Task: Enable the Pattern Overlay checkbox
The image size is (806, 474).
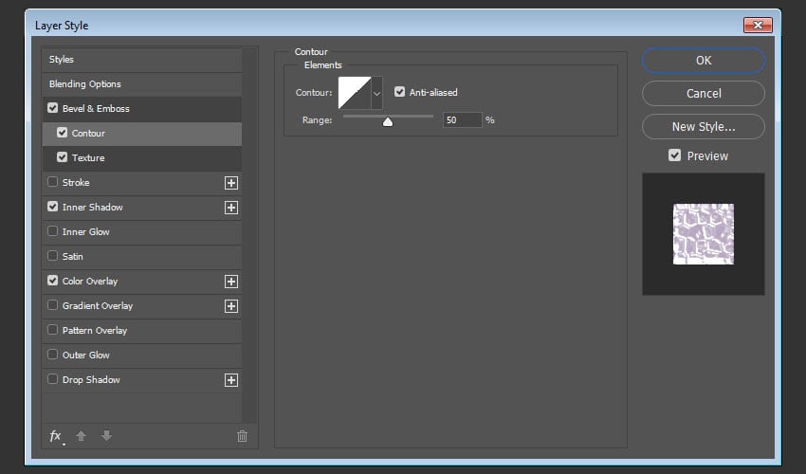Action: pyautogui.click(x=52, y=330)
